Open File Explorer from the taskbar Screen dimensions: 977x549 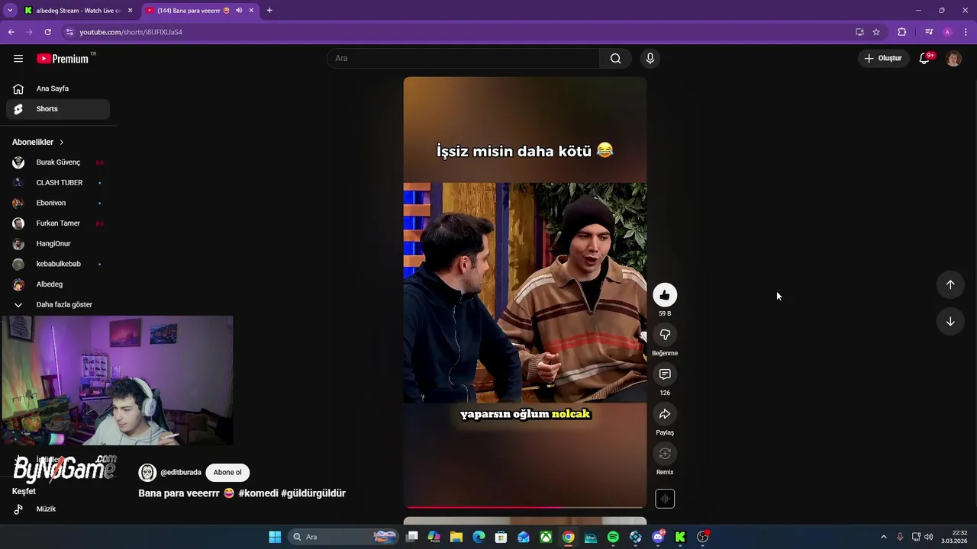(456, 537)
